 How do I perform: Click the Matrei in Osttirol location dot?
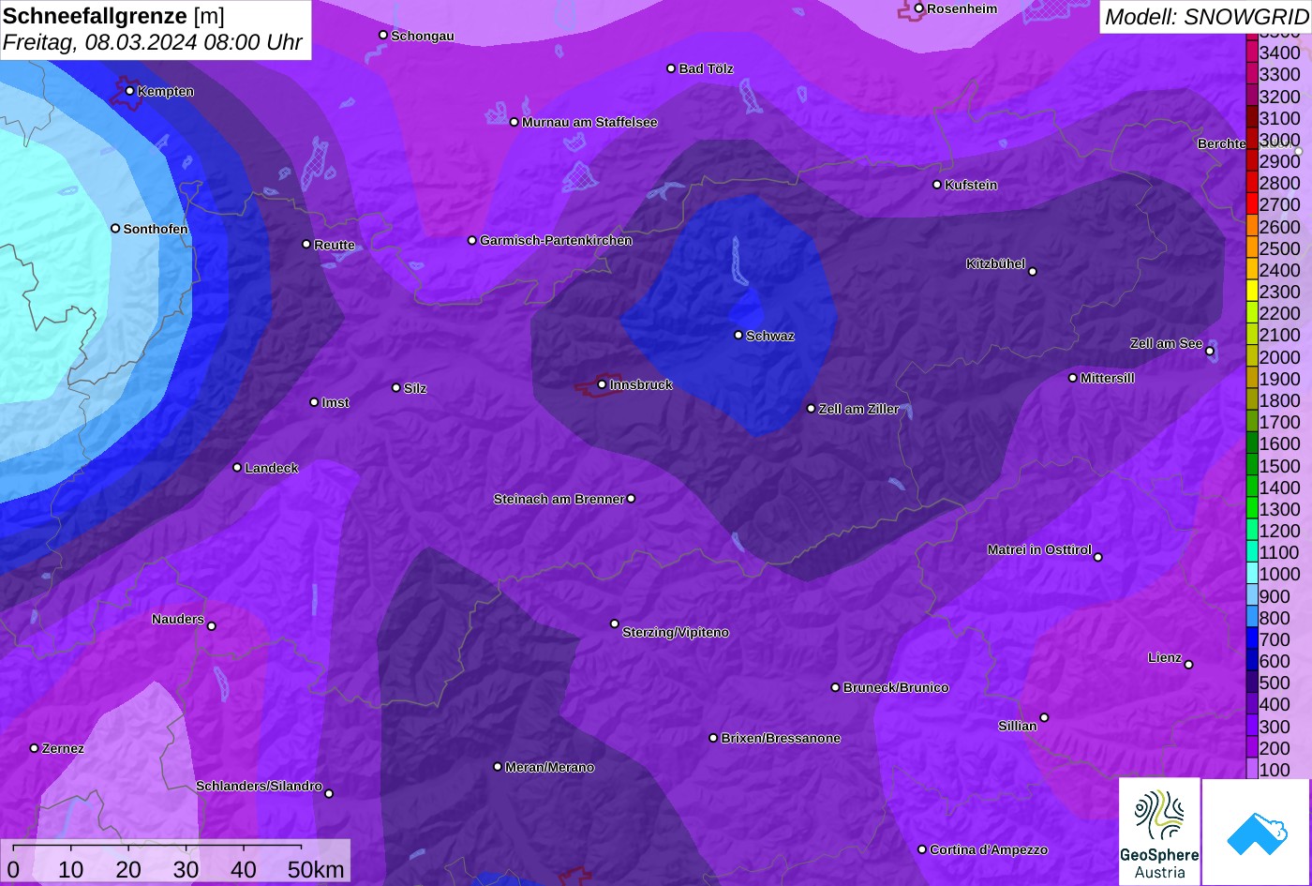(x=1098, y=557)
